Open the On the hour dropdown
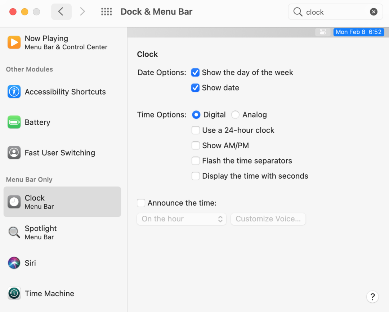 point(182,219)
